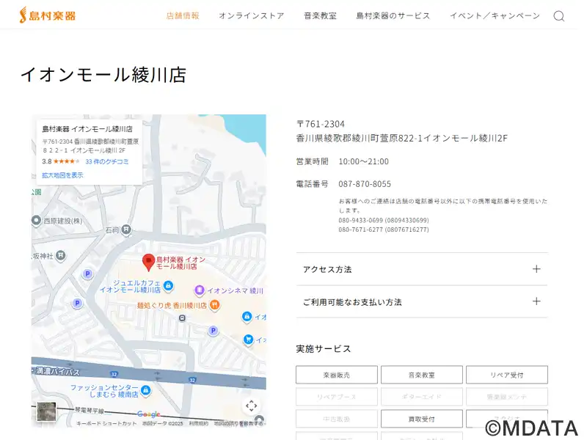The height and width of the screenshot is (440, 587).
Task: Expand the ご利用可能なお支払い方法 section
Action: (x=421, y=301)
